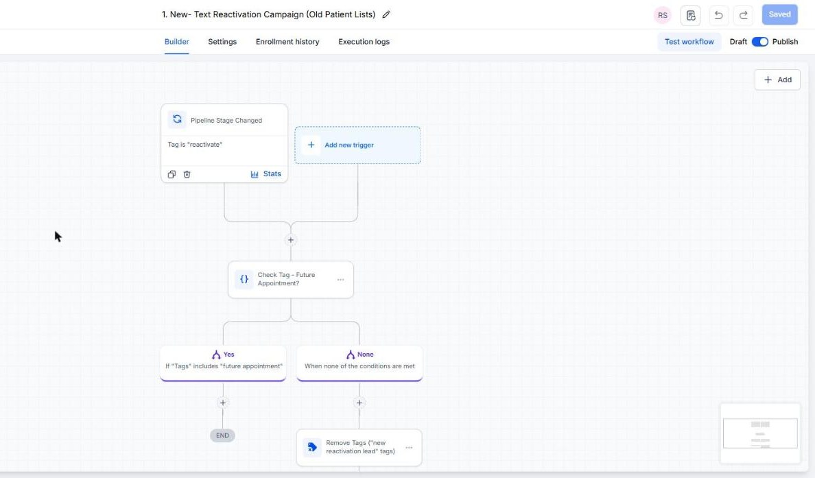Viewport: 815px width, 478px height.
Task: Add step below the triggers
Action: (x=291, y=240)
